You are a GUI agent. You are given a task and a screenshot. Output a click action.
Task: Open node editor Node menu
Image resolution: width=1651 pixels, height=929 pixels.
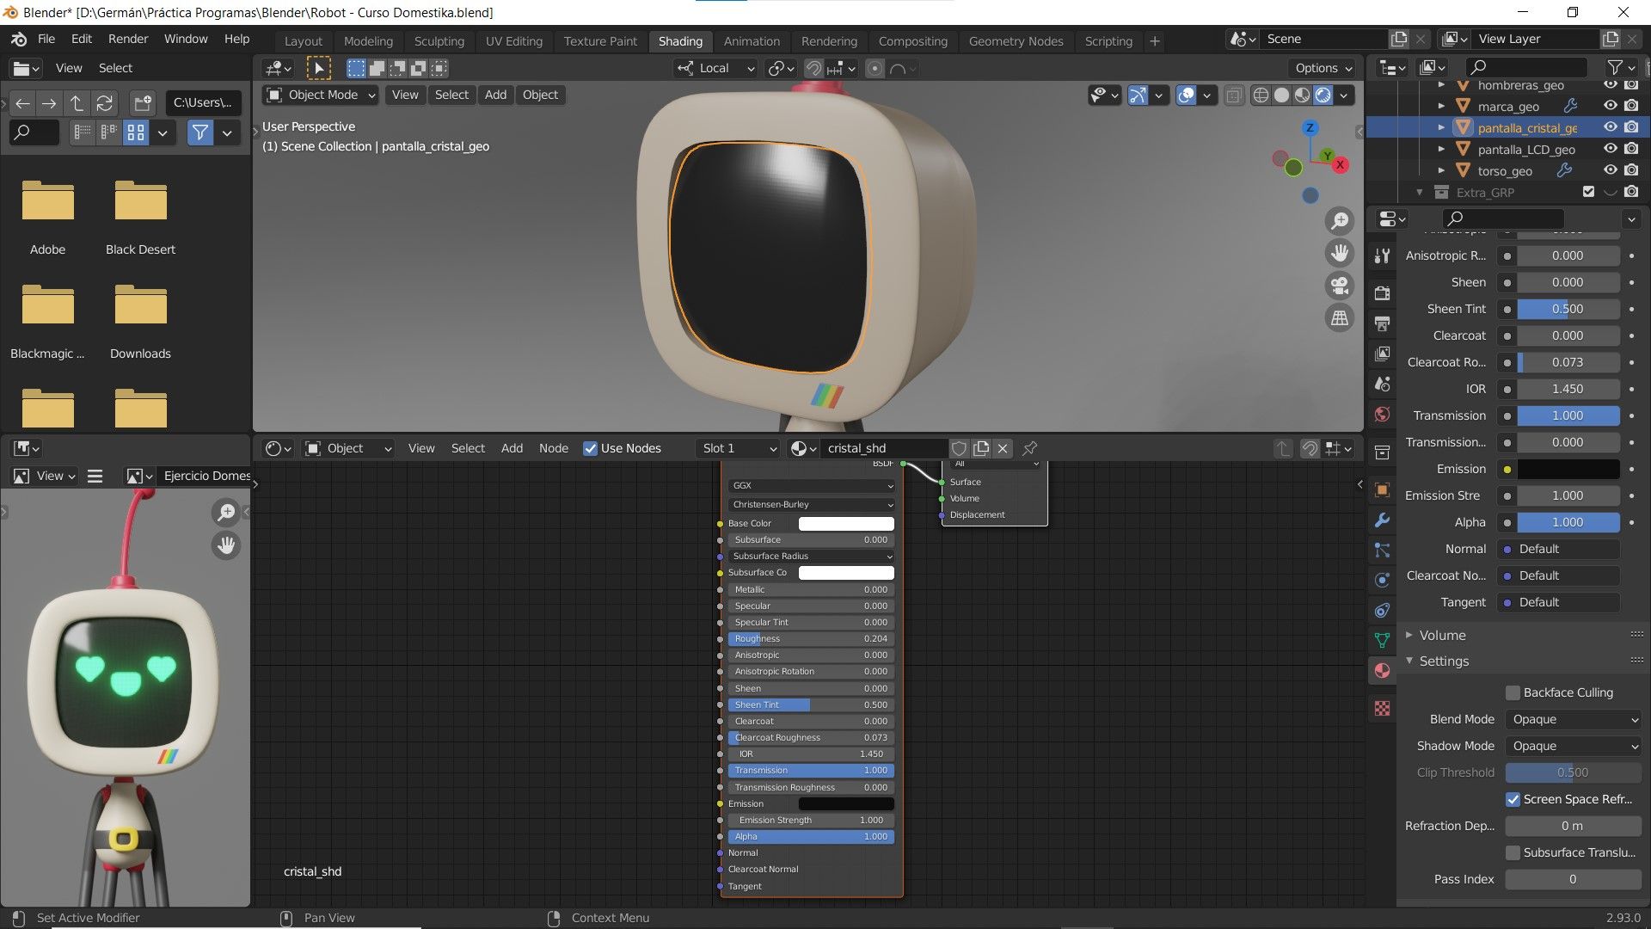click(553, 448)
